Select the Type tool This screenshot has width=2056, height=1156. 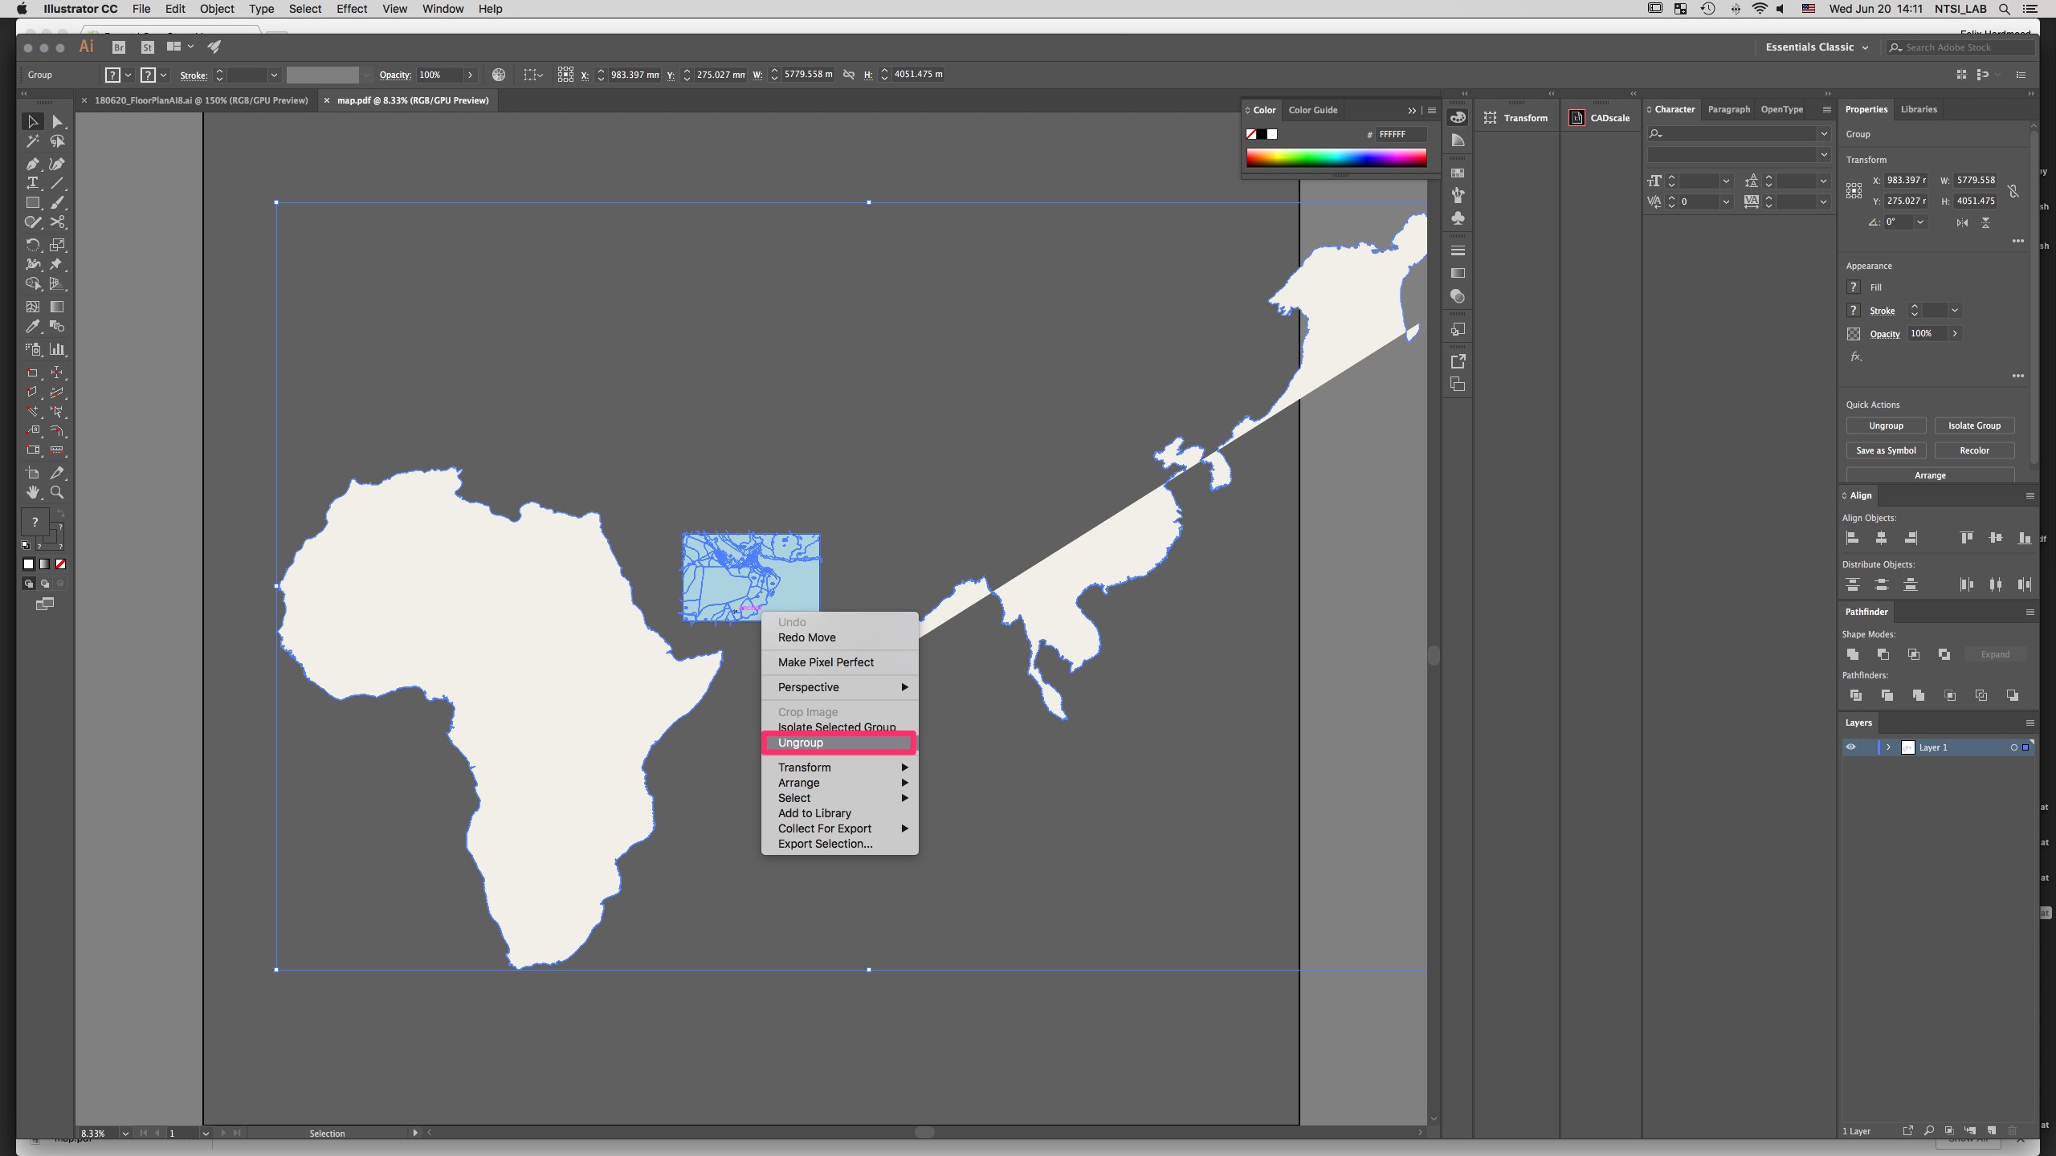pyautogui.click(x=33, y=183)
